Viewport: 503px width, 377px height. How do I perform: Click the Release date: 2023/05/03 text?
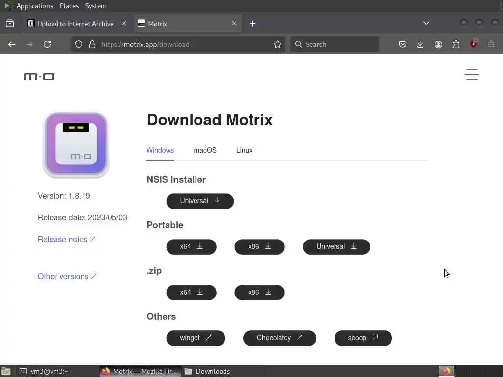coord(83,217)
